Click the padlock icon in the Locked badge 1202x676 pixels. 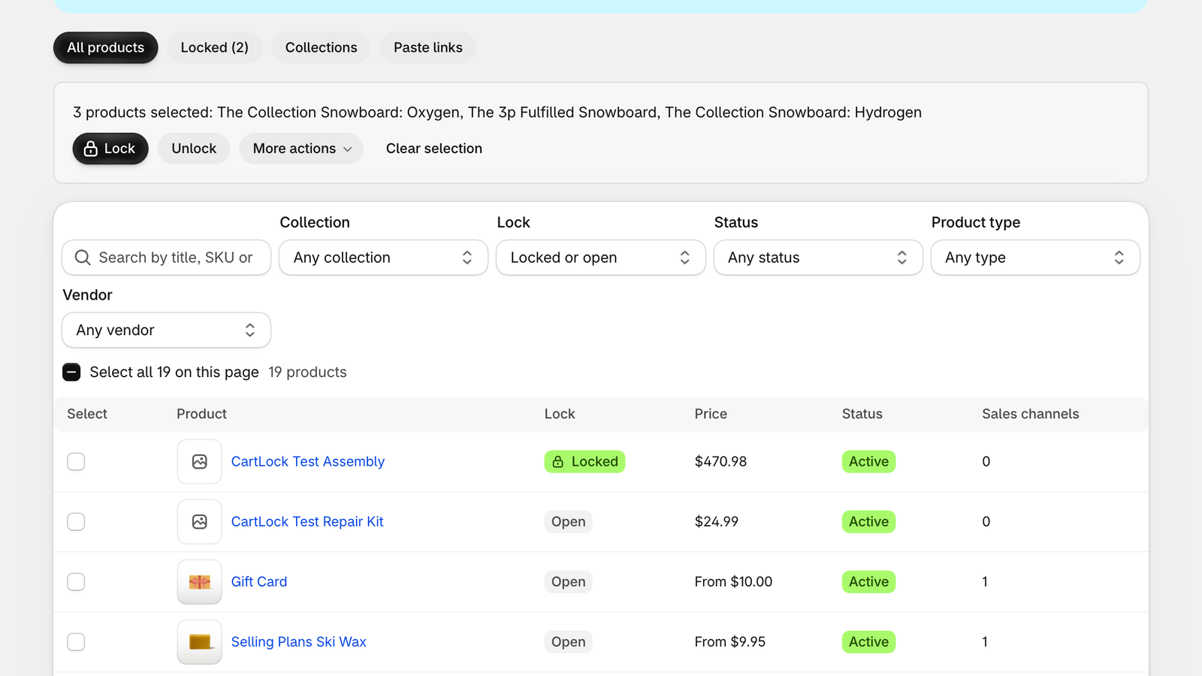point(558,462)
